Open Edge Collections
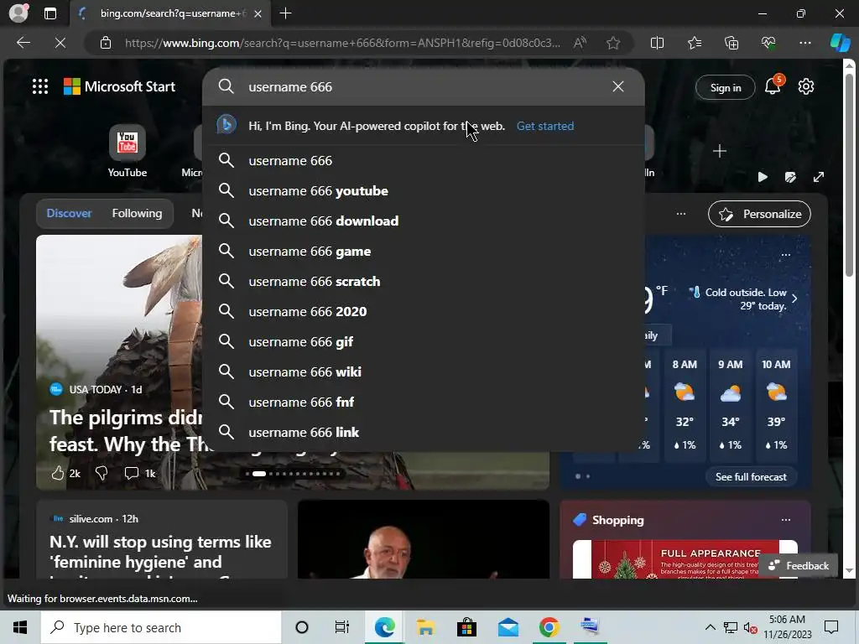This screenshot has height=644, width=859. (x=731, y=43)
